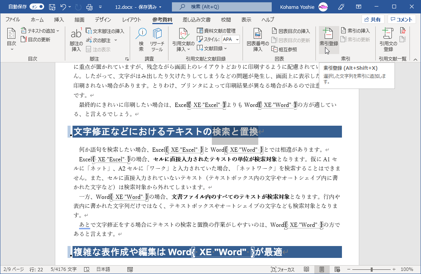
Task: Open テキストの追加 dropdown
Action: click(40, 31)
